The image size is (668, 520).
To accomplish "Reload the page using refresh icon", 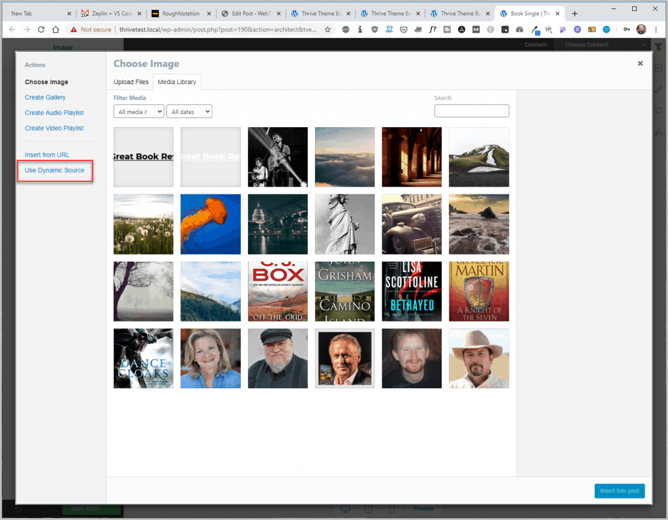I will click(41, 29).
